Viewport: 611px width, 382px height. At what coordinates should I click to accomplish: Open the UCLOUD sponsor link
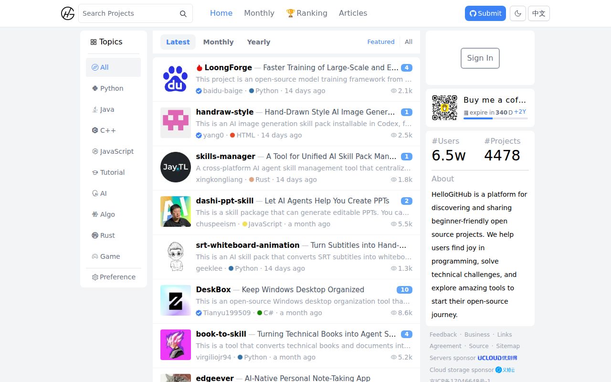coord(497,358)
